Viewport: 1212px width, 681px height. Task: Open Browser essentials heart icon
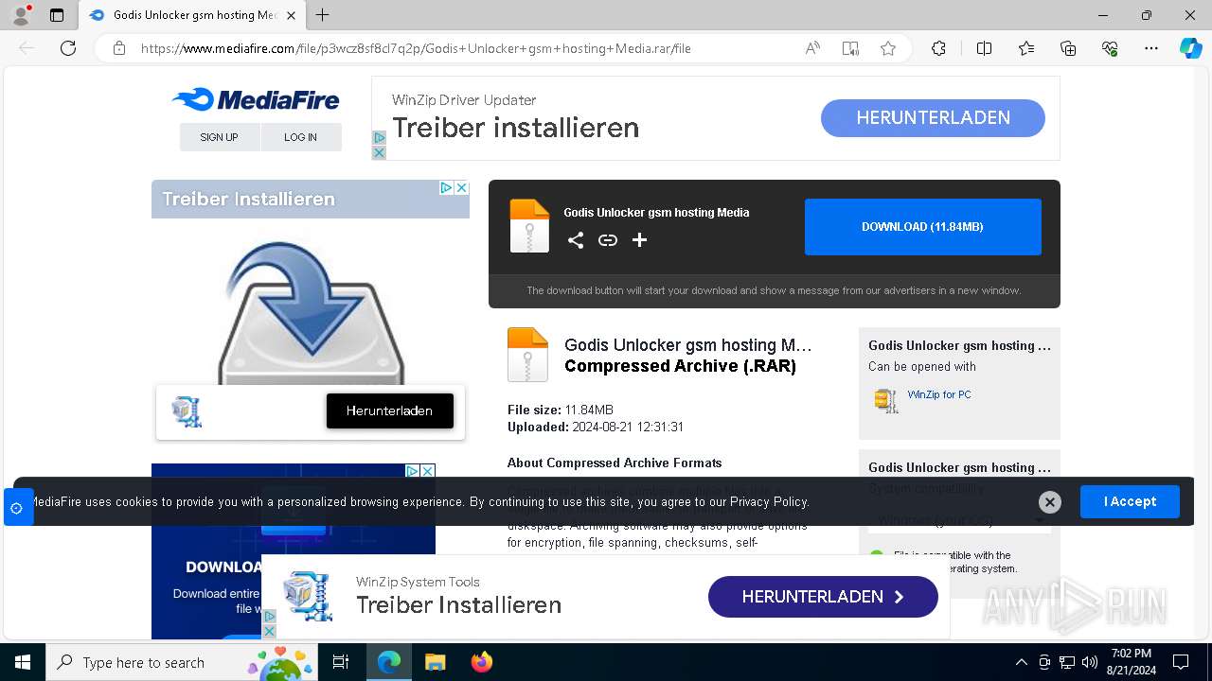[1110, 48]
